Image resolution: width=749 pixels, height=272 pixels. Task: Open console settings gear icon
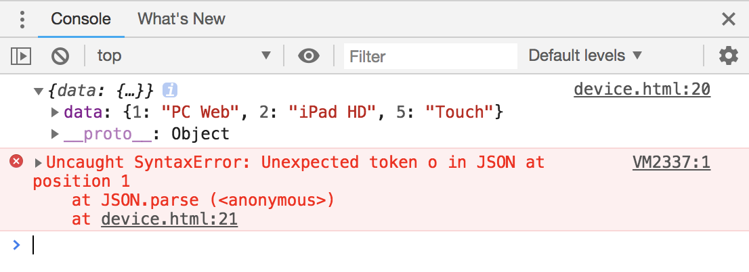(x=729, y=56)
